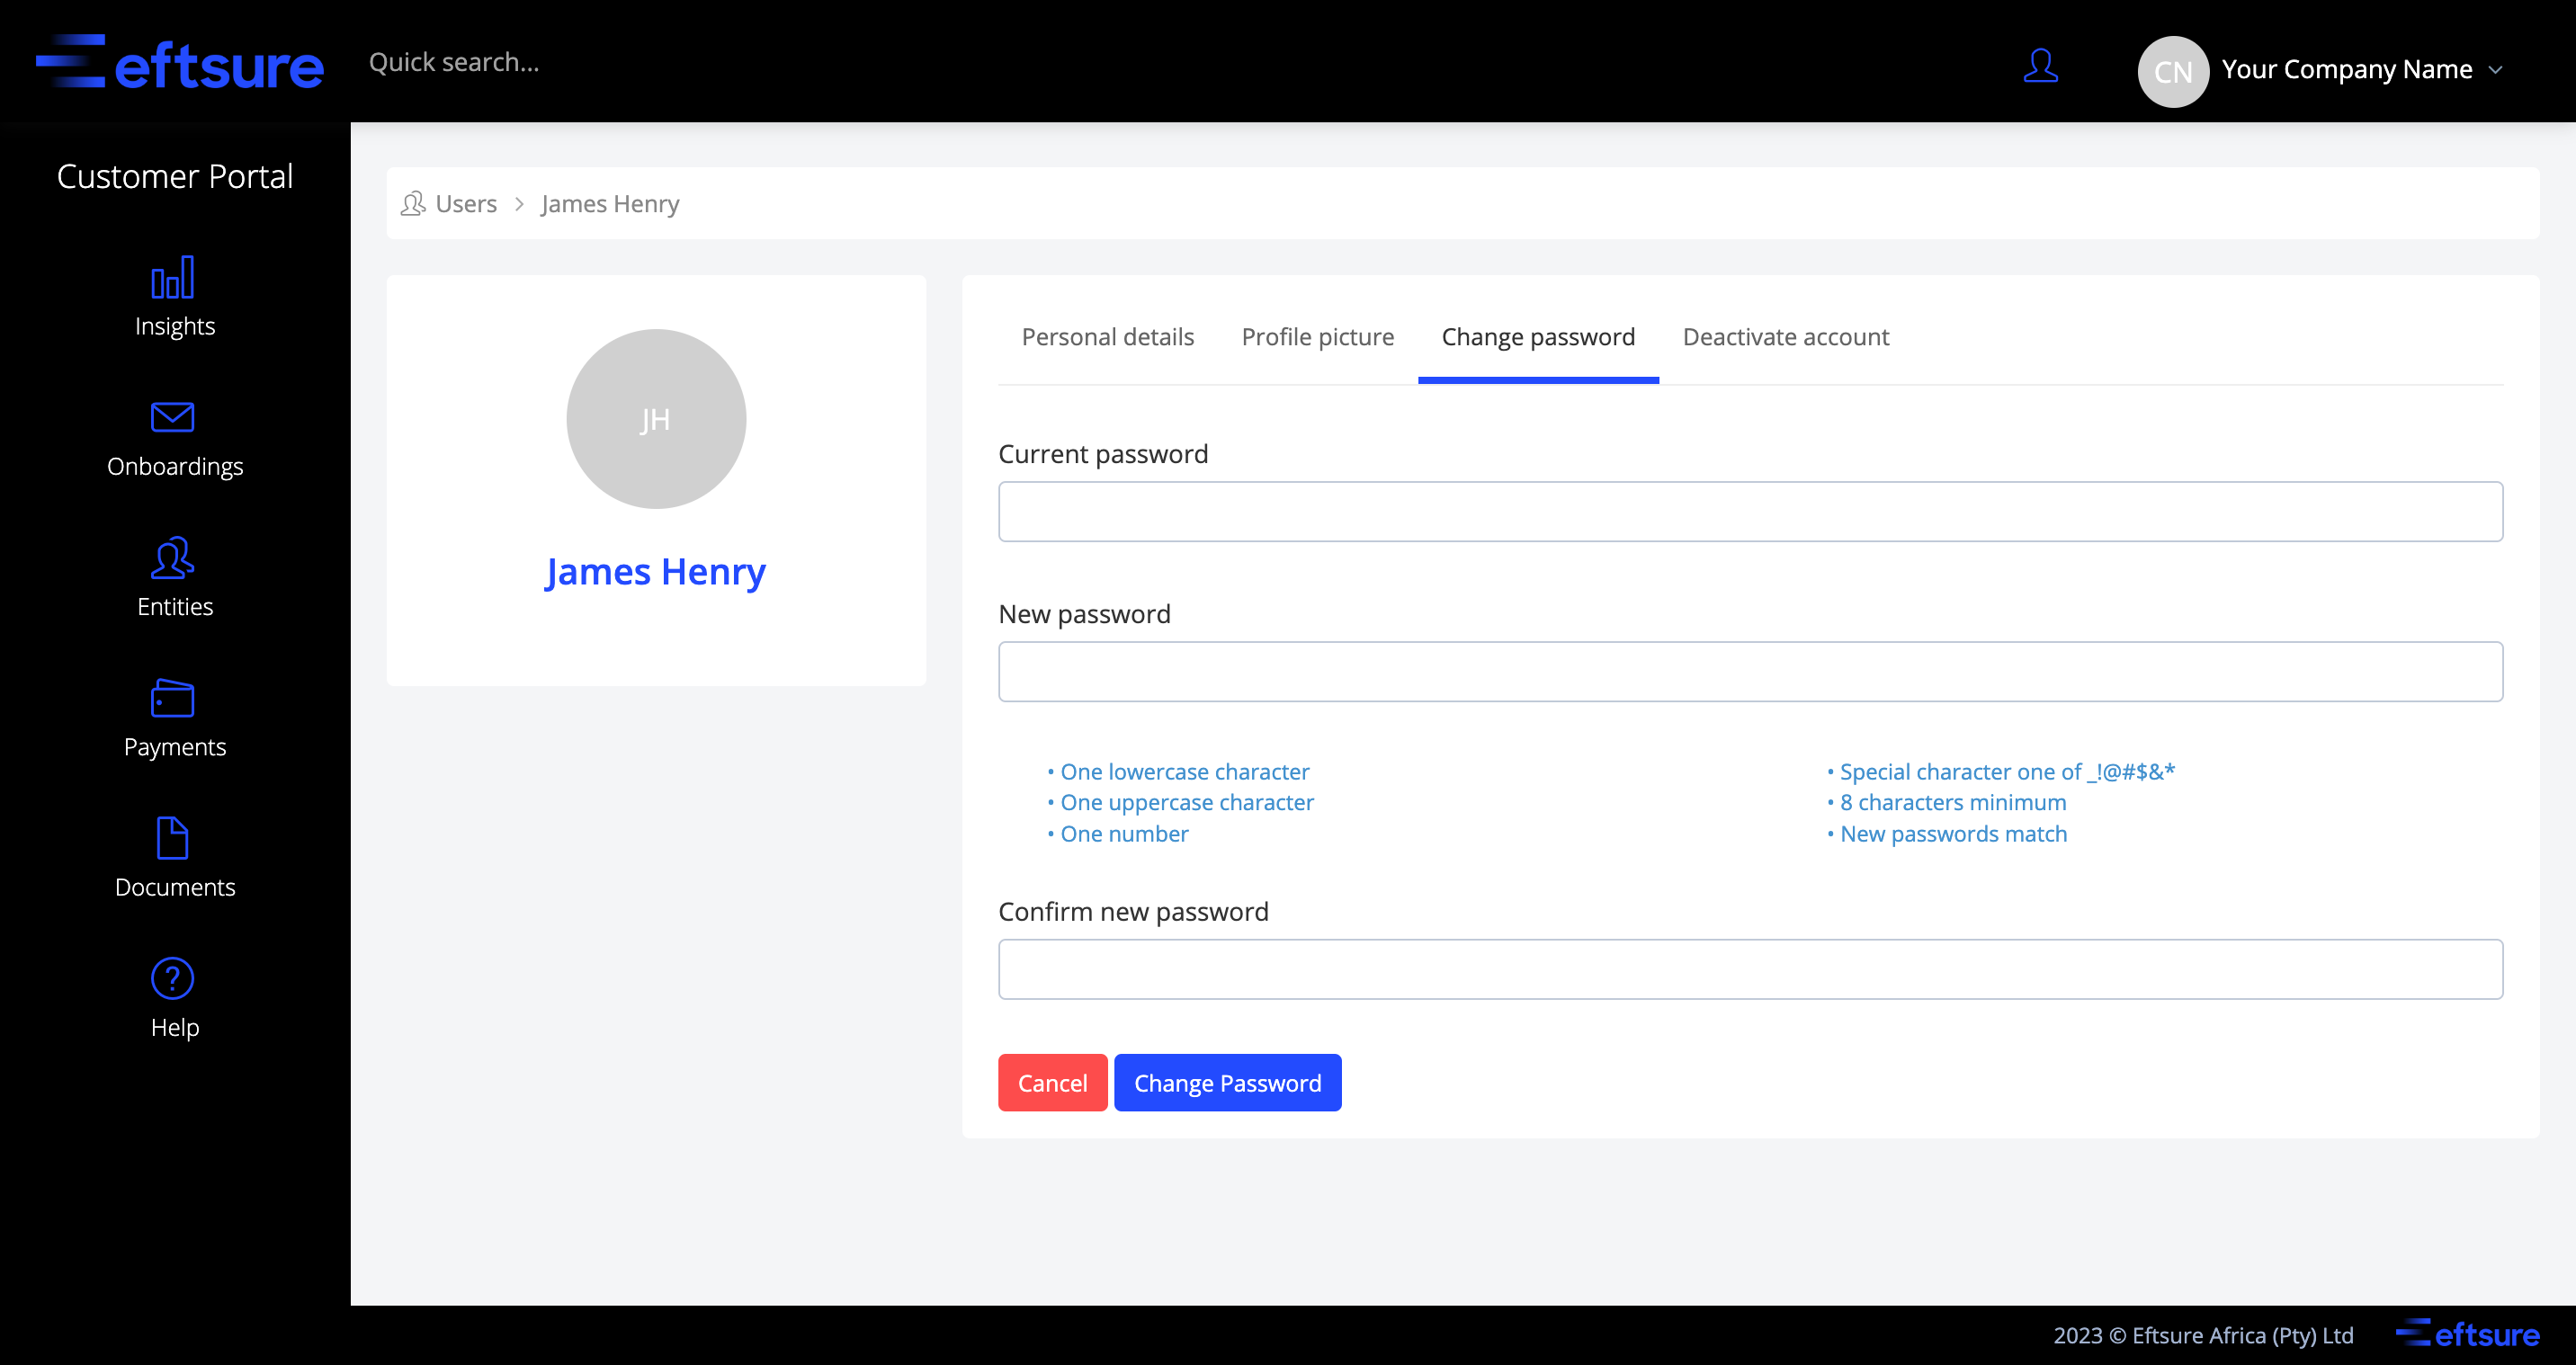Click the Users breadcrumb icon

413,204
